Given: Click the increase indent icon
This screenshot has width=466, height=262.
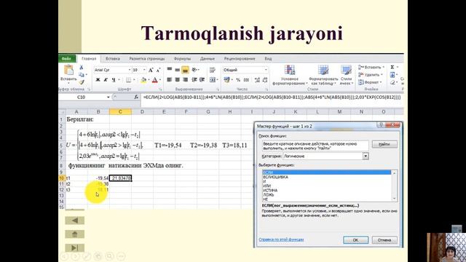Looking at the screenshot, I should click(202, 79).
